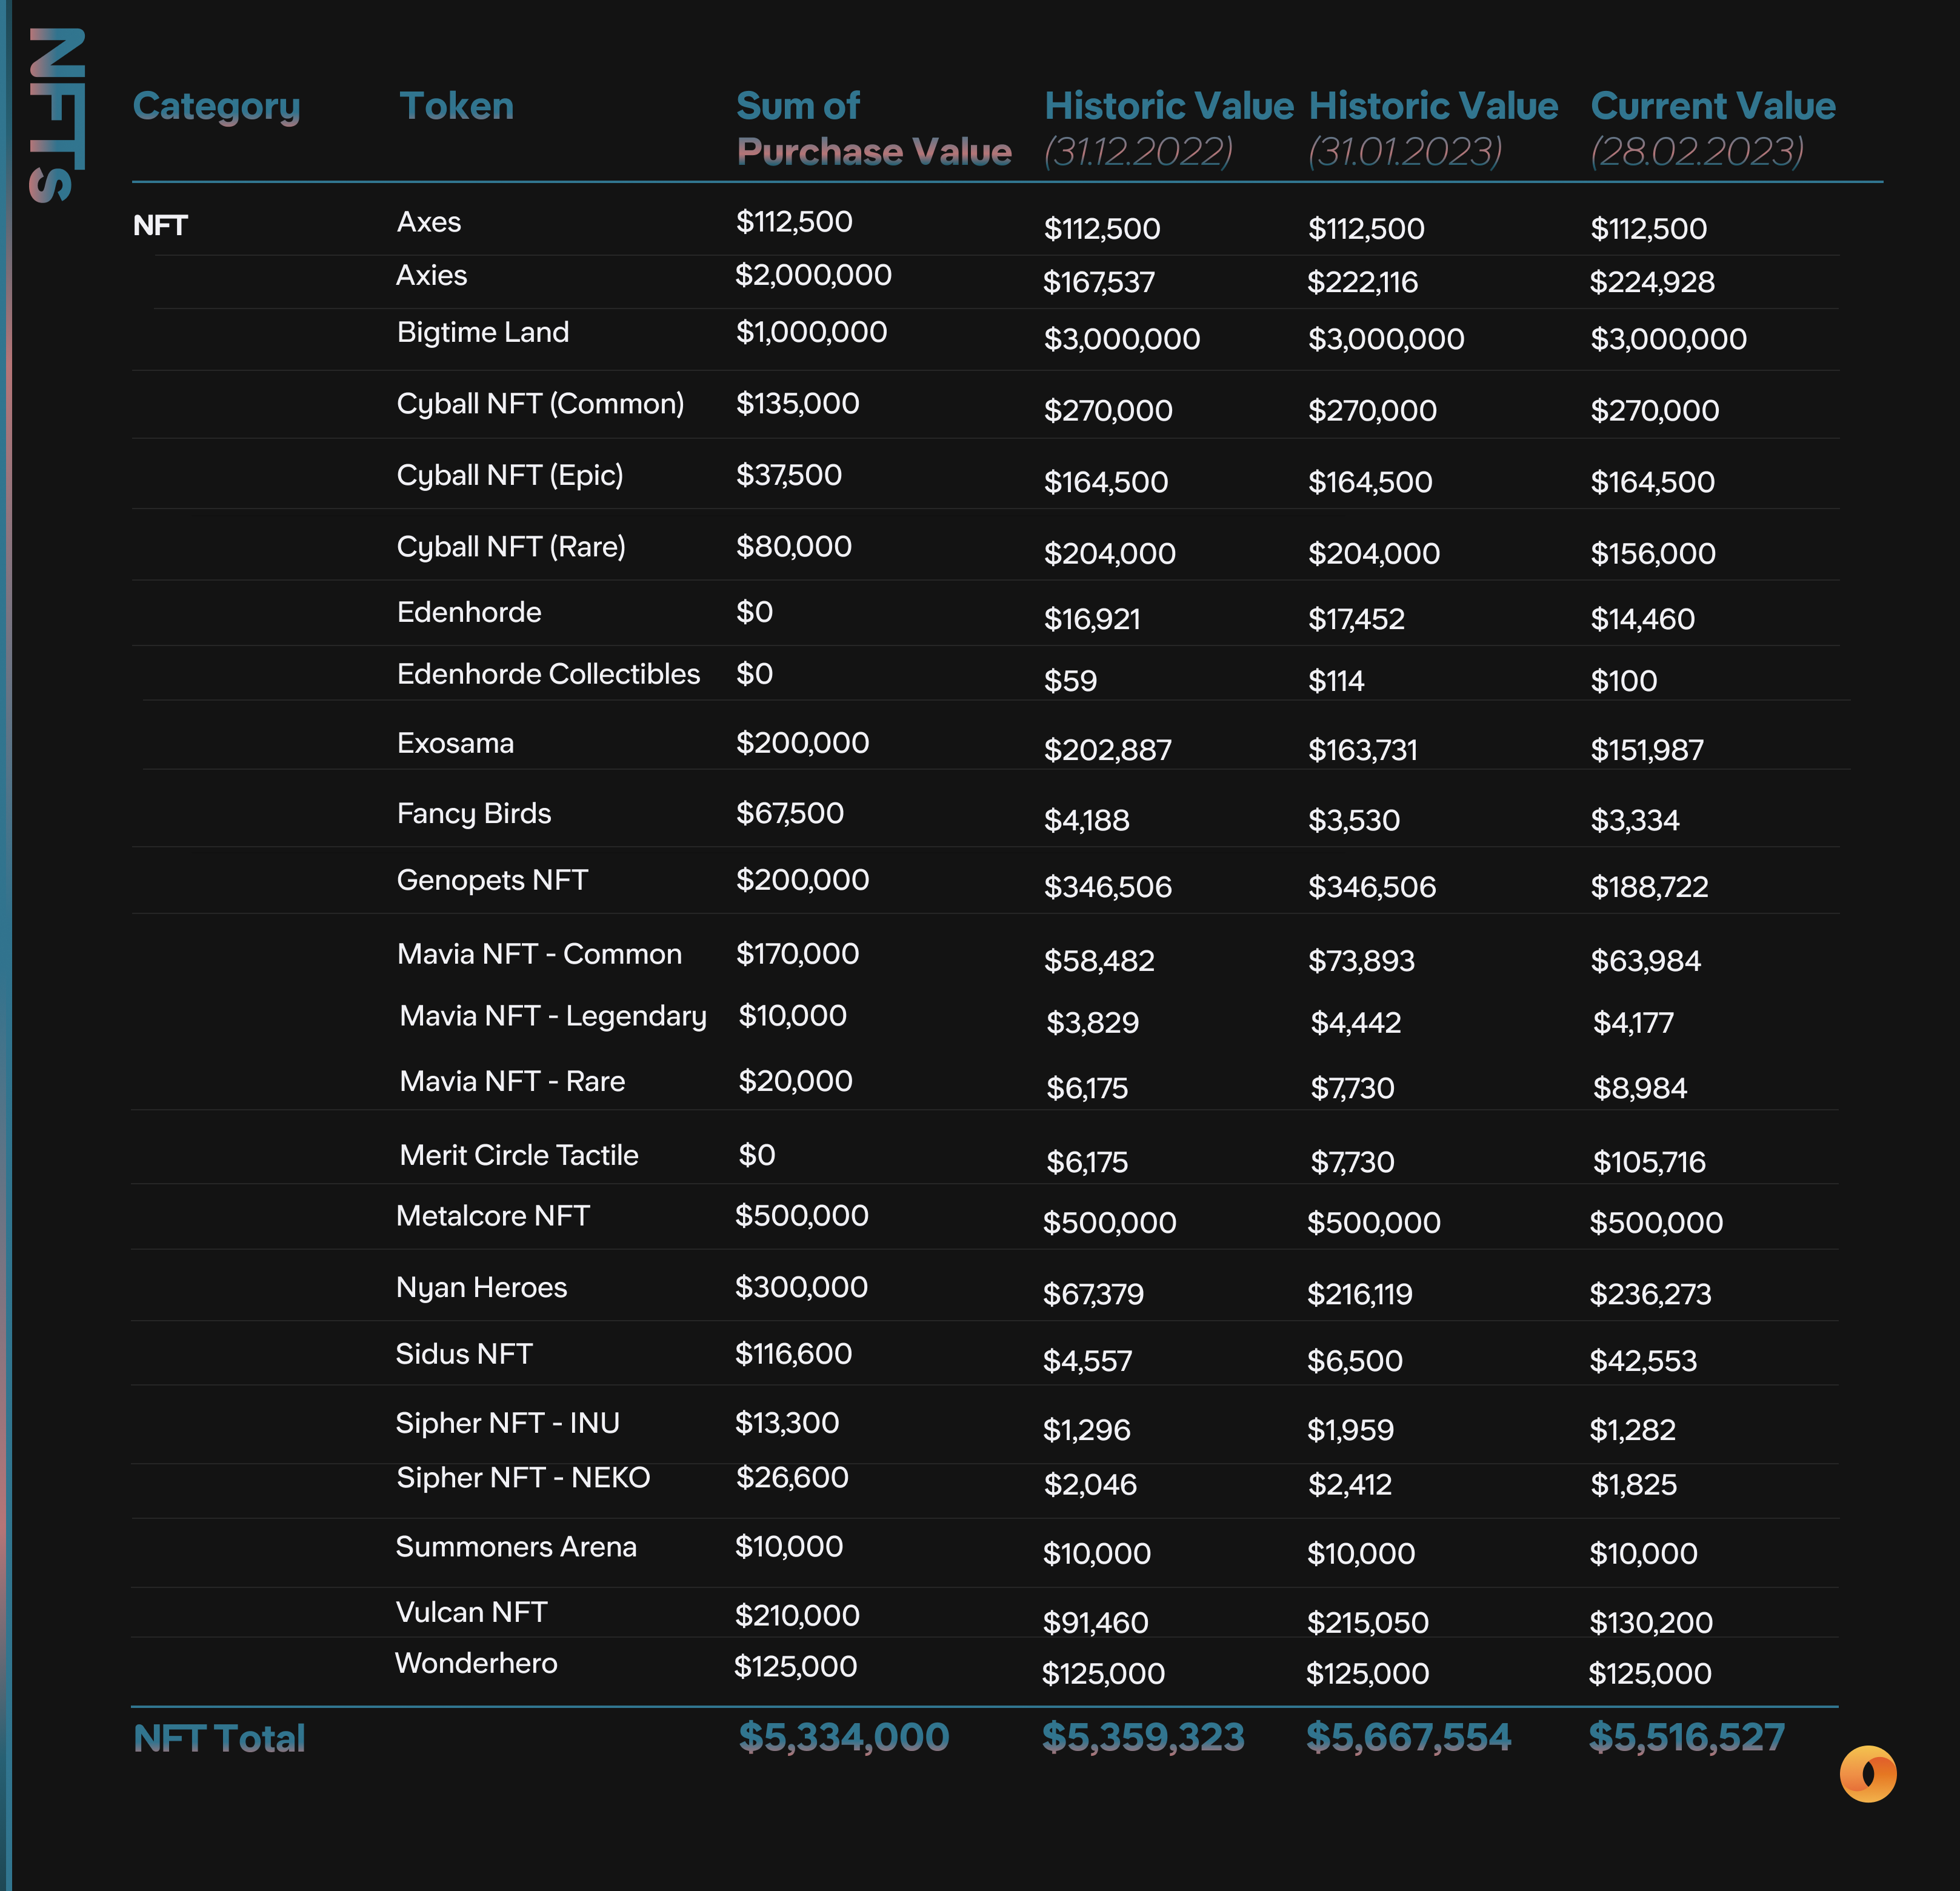
Task: Select the Nyan Heroes token name
Action: tap(481, 1288)
